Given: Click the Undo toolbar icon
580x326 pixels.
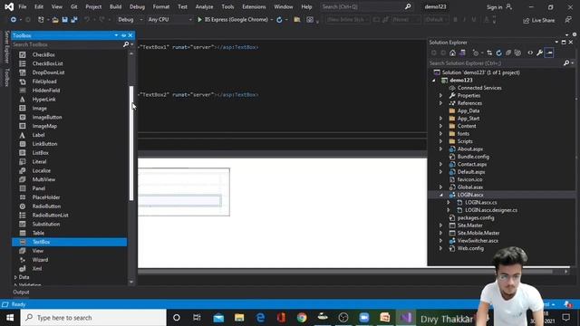Looking at the screenshot, I should tap(87, 20).
